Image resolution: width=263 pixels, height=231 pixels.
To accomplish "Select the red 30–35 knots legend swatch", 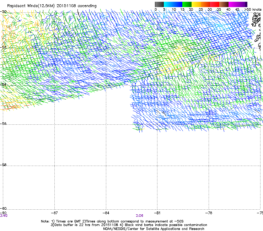I will (215, 4).
